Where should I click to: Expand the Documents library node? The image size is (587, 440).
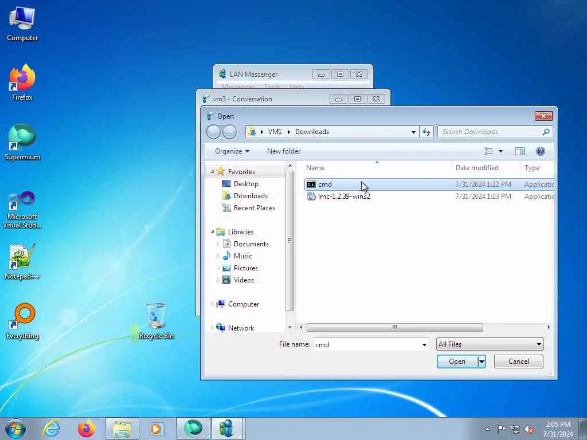[x=218, y=244]
